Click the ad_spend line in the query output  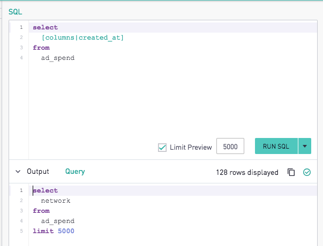click(58, 221)
